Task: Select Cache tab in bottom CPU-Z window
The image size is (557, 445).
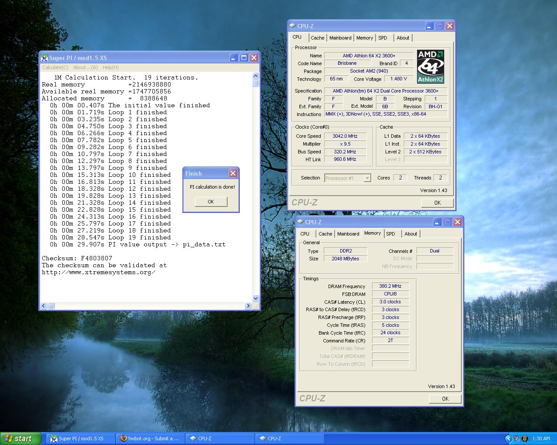Action: 325,234
